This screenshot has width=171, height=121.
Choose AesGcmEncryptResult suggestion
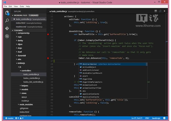click(113, 73)
